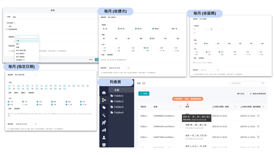Image resolution: width=274 pixels, height=155 pixels.
Task: Choose 每月最後一天 in the dropdown list
Action: (27, 60)
